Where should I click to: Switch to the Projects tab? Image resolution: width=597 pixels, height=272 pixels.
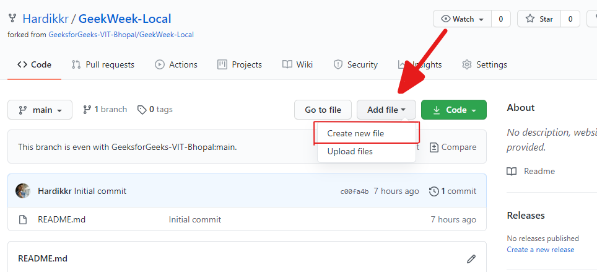click(240, 65)
